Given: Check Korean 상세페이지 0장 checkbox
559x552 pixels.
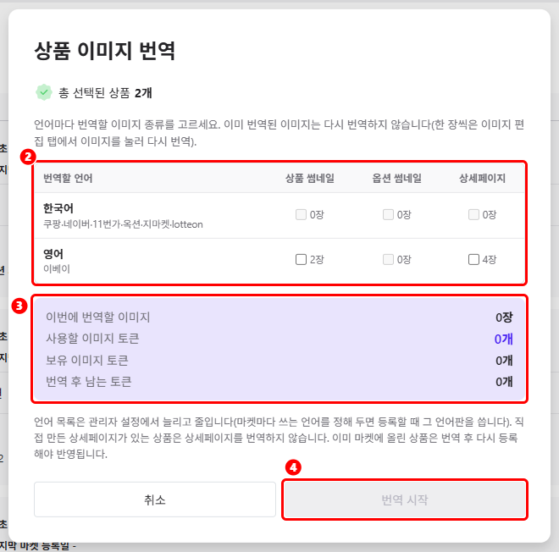Looking at the screenshot, I should [473, 214].
